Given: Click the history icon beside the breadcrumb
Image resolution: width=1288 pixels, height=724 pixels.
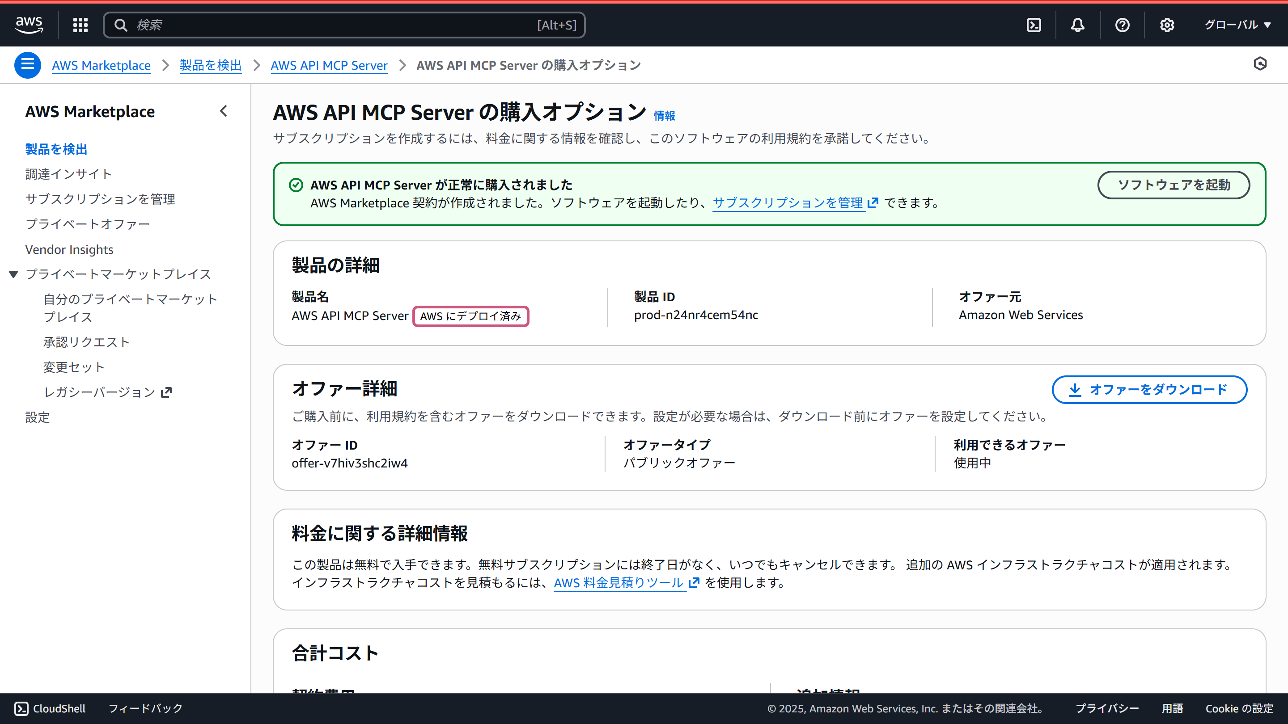Looking at the screenshot, I should (1261, 64).
